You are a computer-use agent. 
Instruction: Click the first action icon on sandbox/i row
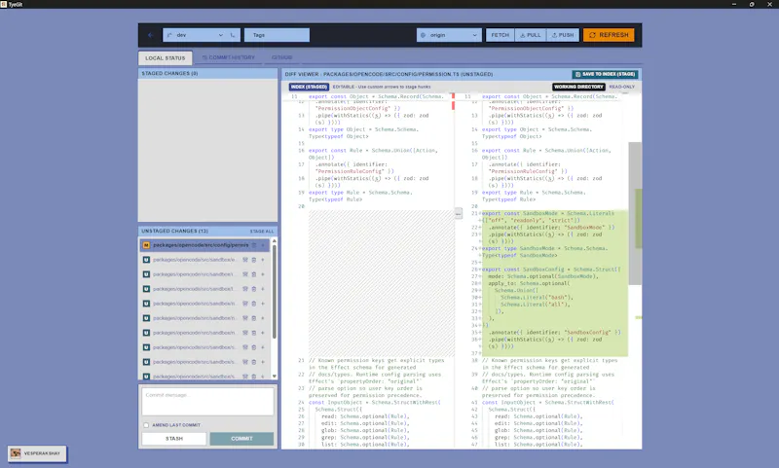(x=245, y=274)
